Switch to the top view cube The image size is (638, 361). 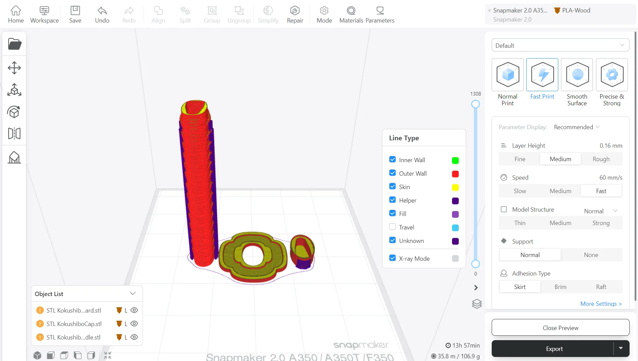point(64,355)
